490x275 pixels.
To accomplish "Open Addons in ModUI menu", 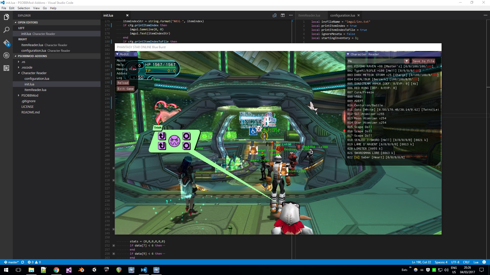I will pos(122,73).
